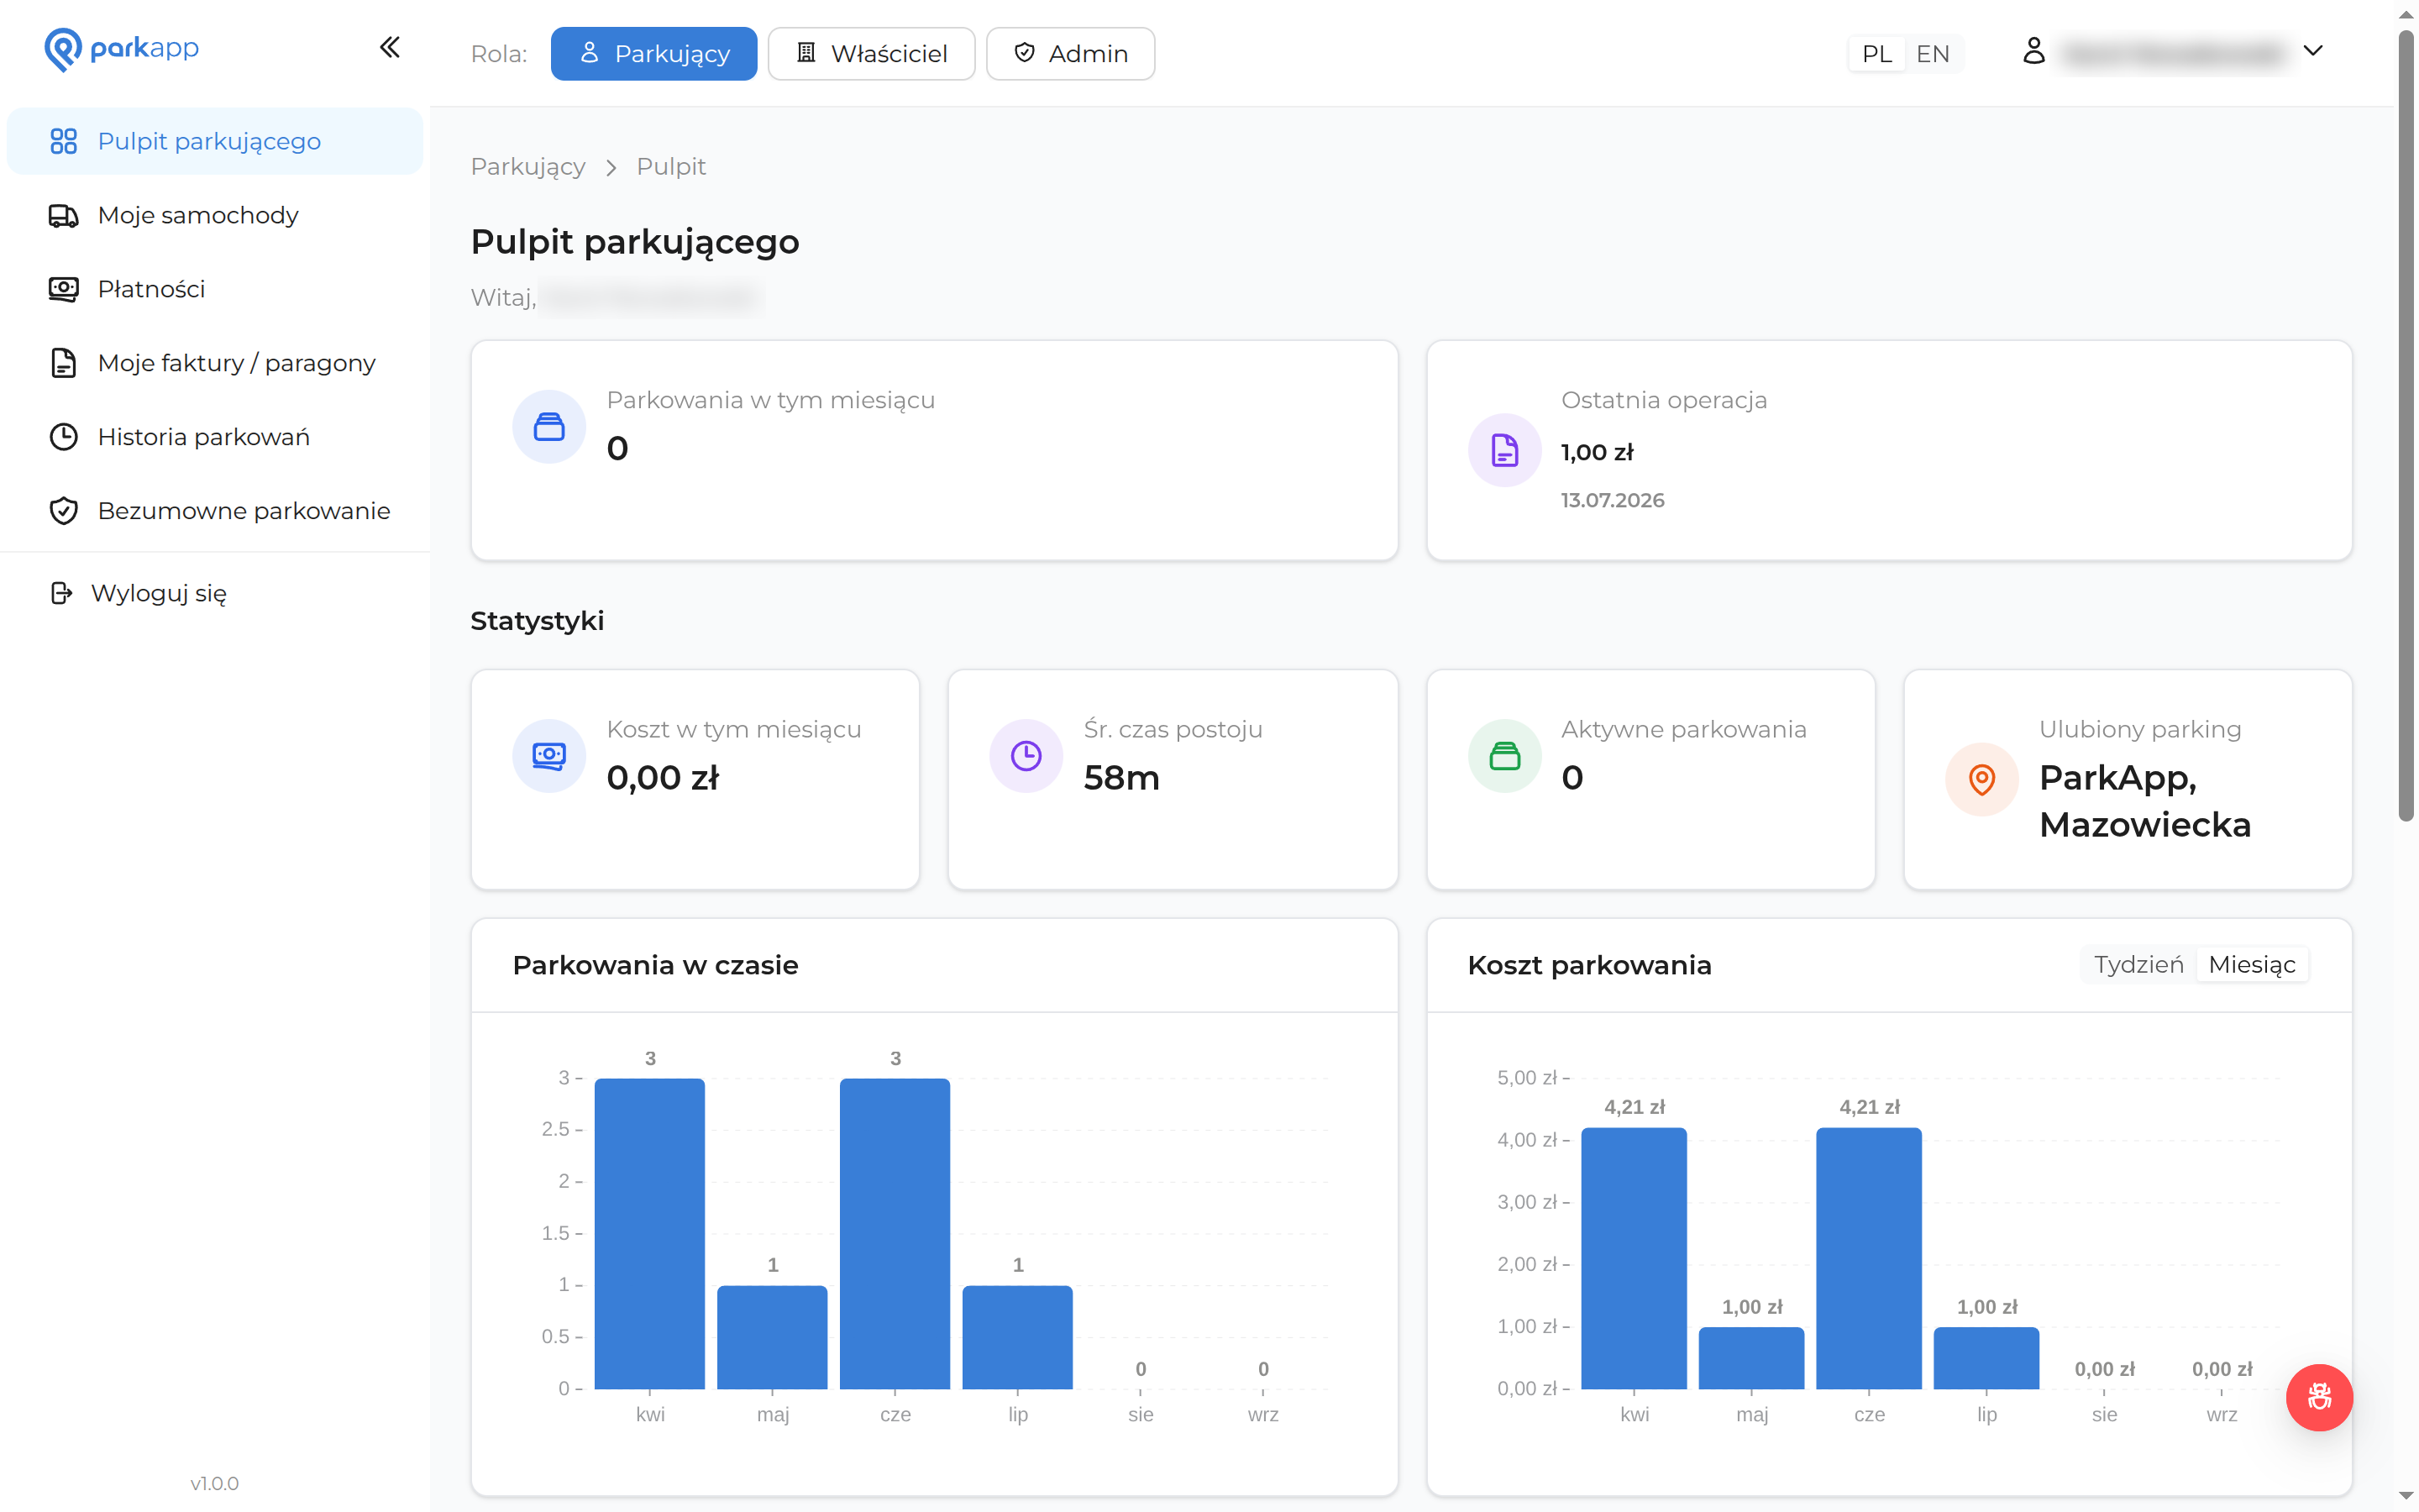Click the lip bar in Koszt parkowania chart
The width and height of the screenshot is (2419, 1512).
click(x=1986, y=1358)
